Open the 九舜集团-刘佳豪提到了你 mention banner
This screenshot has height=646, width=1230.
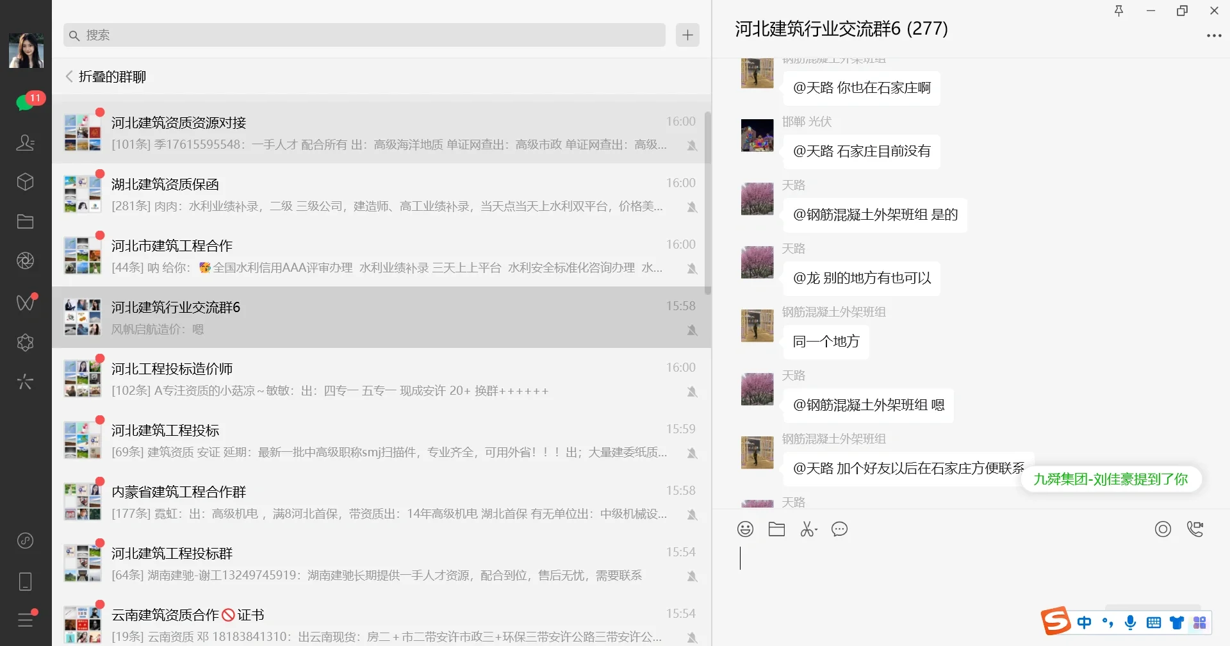click(x=1110, y=479)
